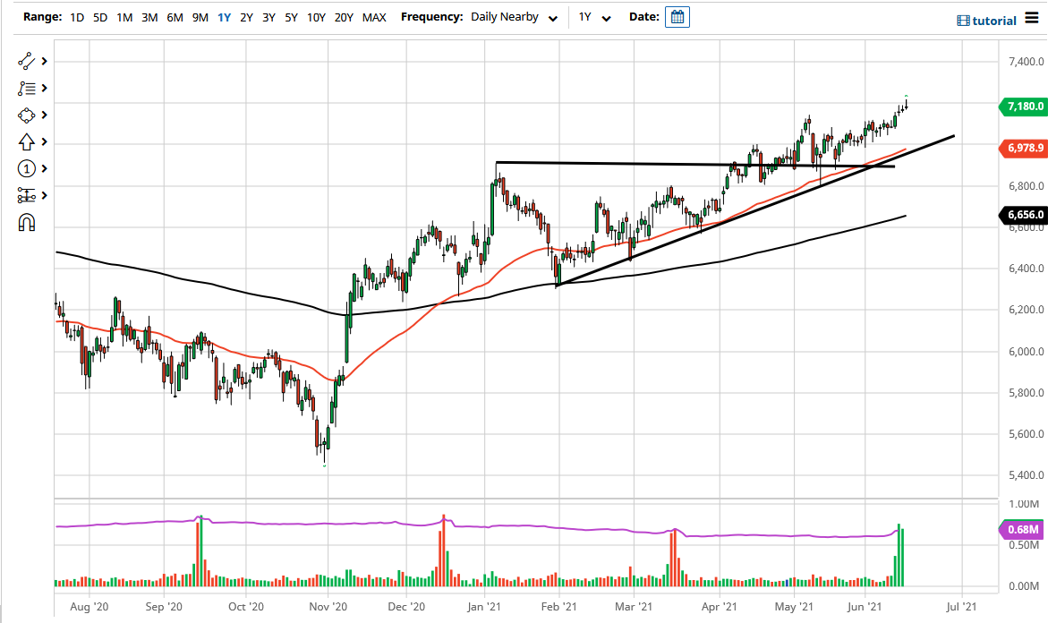Select the measurement tool
The height and width of the screenshot is (623, 1048).
[25, 195]
